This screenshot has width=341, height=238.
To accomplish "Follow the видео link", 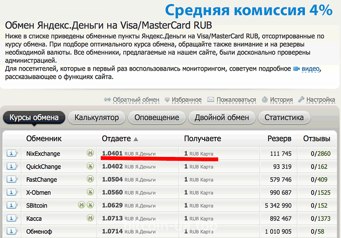I will [311, 68].
